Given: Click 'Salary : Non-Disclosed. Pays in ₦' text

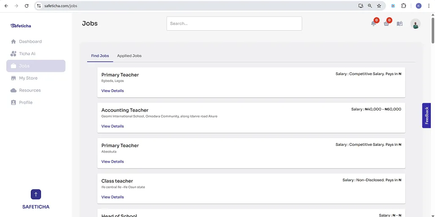Looking at the screenshot, I should 372,180.
